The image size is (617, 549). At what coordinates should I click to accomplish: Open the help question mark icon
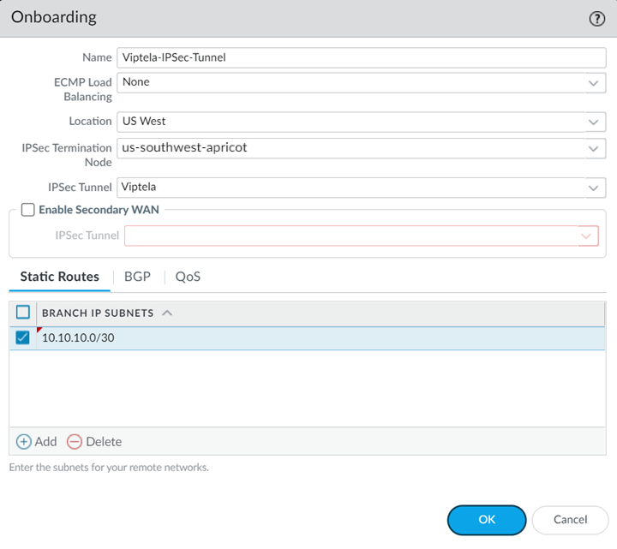(597, 19)
